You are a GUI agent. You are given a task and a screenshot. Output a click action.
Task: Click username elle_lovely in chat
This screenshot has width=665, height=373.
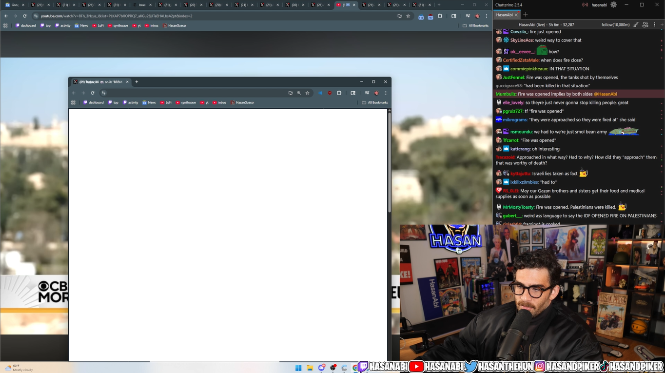pos(513,103)
